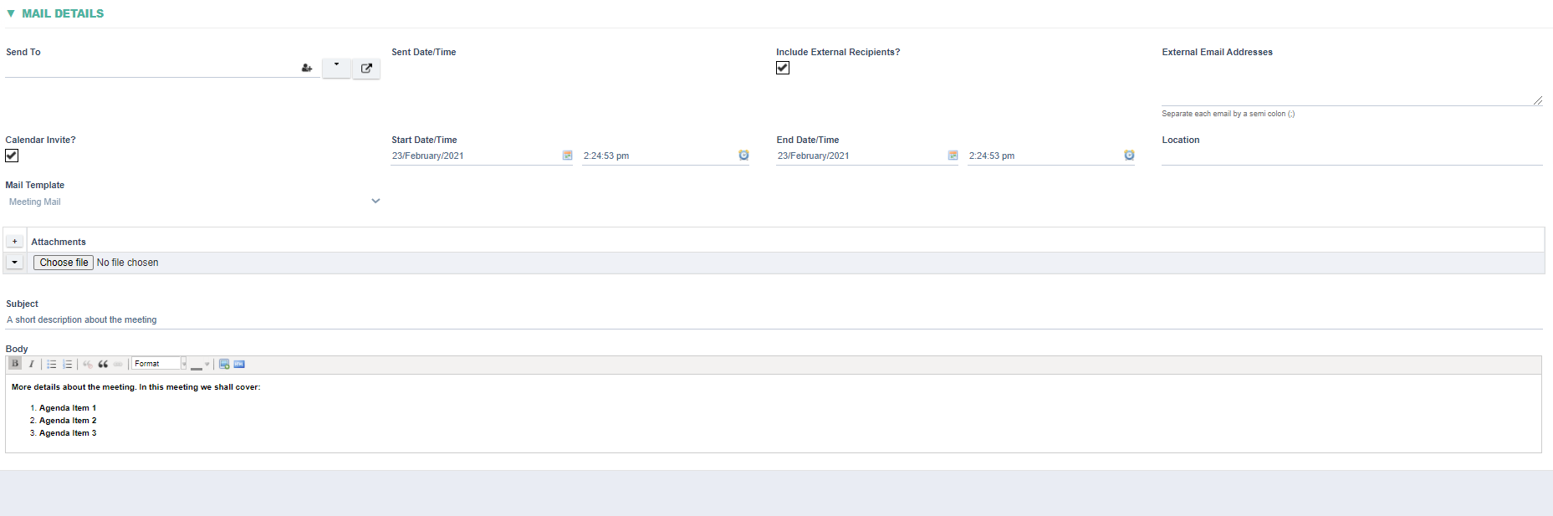Open the attachment row dropdown arrow button
The width and height of the screenshot is (1553, 516).
14,263
